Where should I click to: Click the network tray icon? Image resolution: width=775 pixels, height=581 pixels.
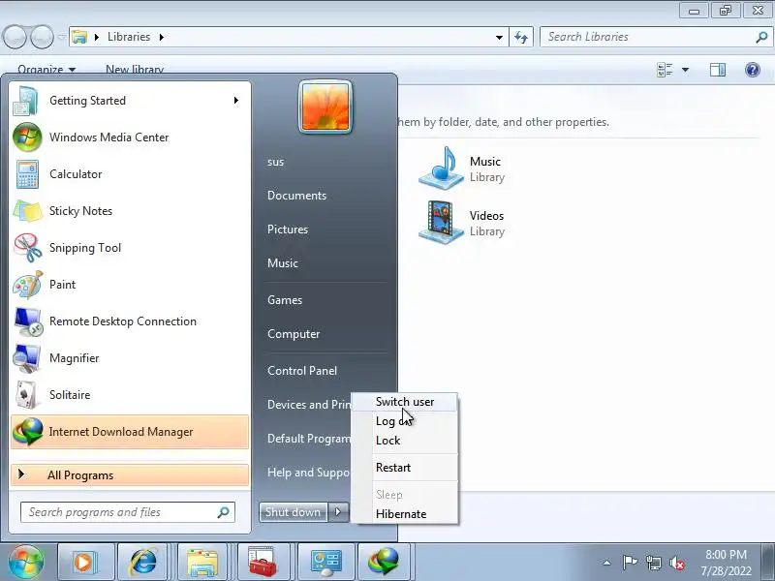pos(654,563)
